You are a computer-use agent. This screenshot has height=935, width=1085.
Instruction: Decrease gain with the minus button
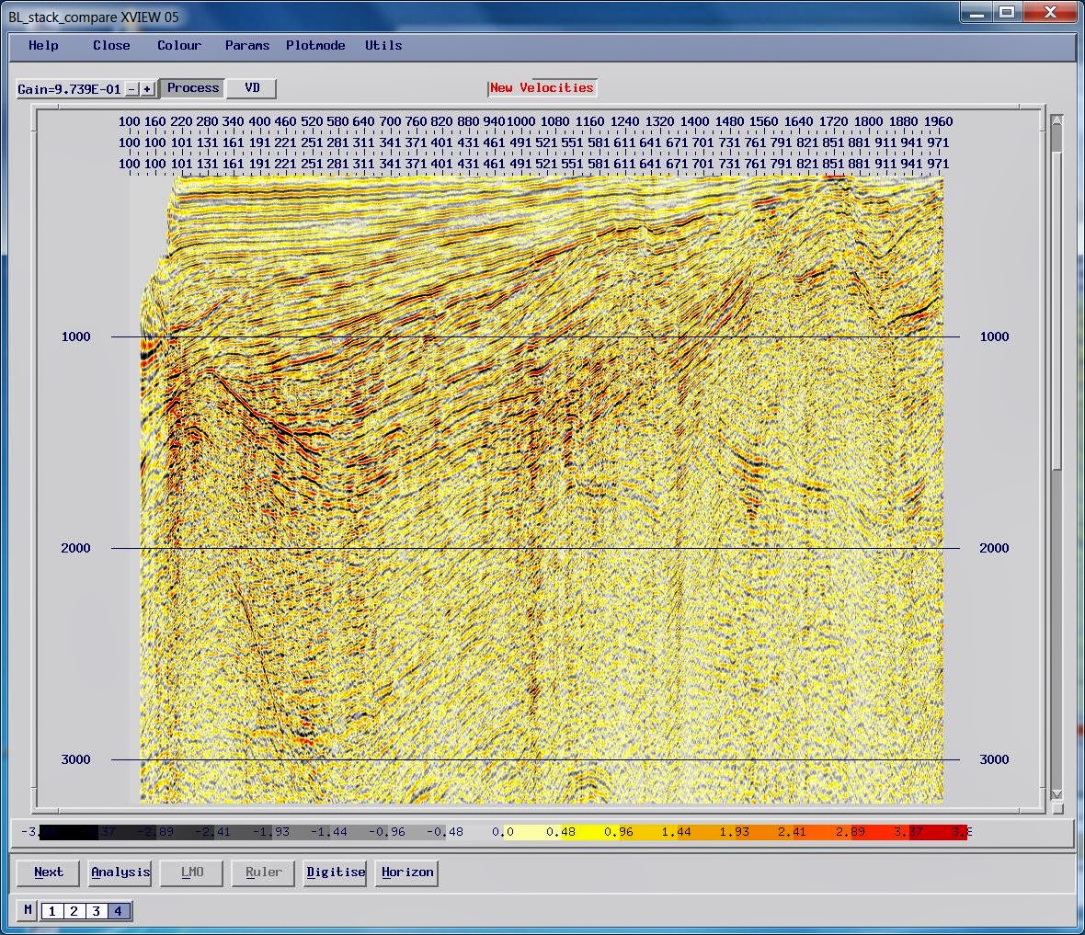[131, 89]
